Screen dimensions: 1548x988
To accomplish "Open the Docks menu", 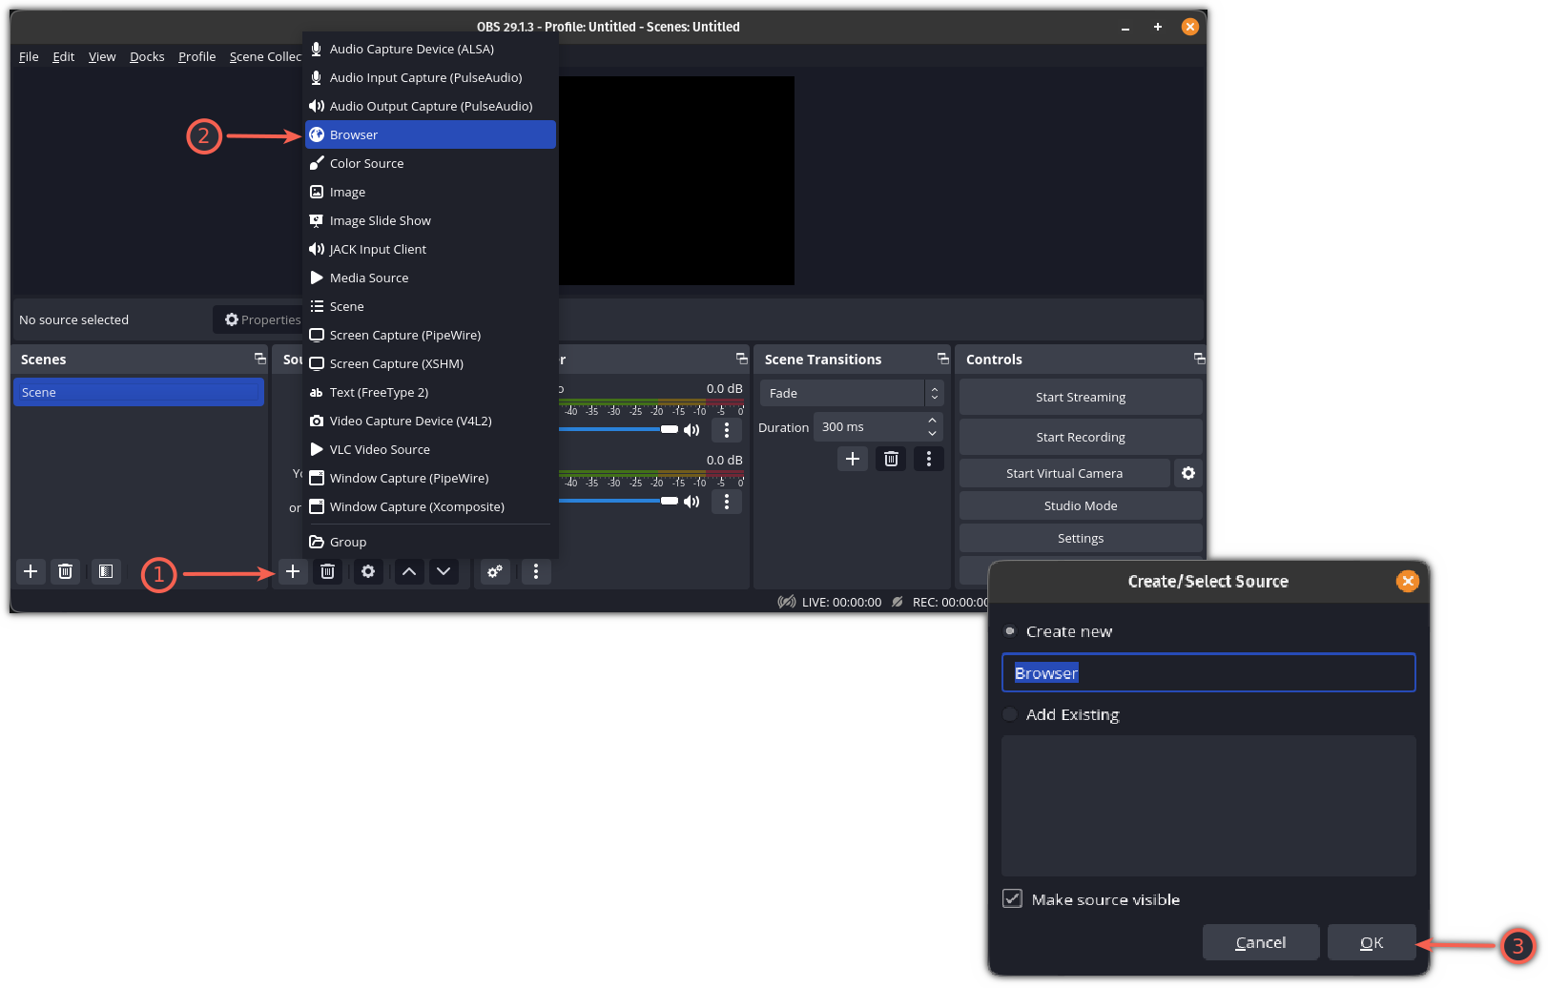I will (x=147, y=56).
